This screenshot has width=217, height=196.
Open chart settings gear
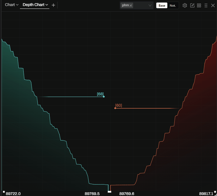click(185, 5)
